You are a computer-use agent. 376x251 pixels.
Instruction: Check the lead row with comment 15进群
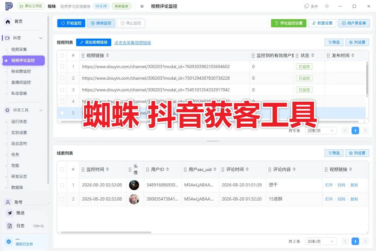62,199
